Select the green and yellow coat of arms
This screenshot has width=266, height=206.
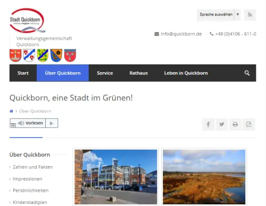point(43,55)
